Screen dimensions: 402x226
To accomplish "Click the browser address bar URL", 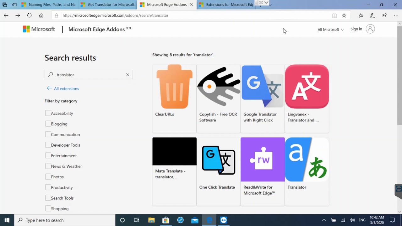I will coord(115,15).
